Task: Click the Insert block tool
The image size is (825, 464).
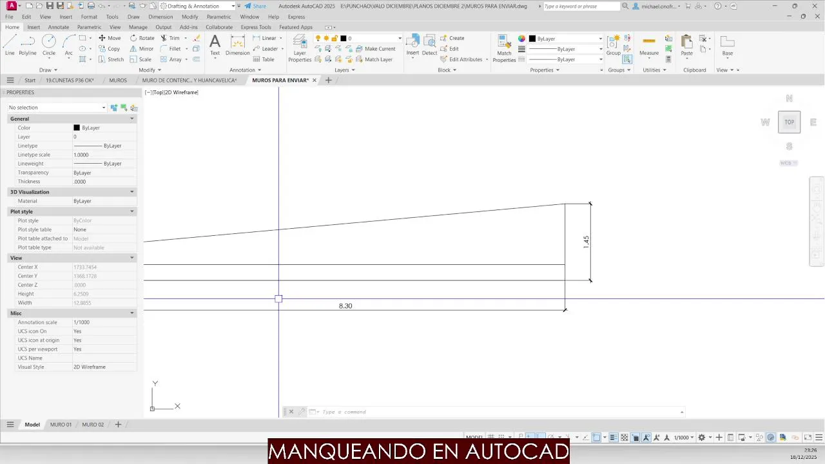Action: click(412, 45)
